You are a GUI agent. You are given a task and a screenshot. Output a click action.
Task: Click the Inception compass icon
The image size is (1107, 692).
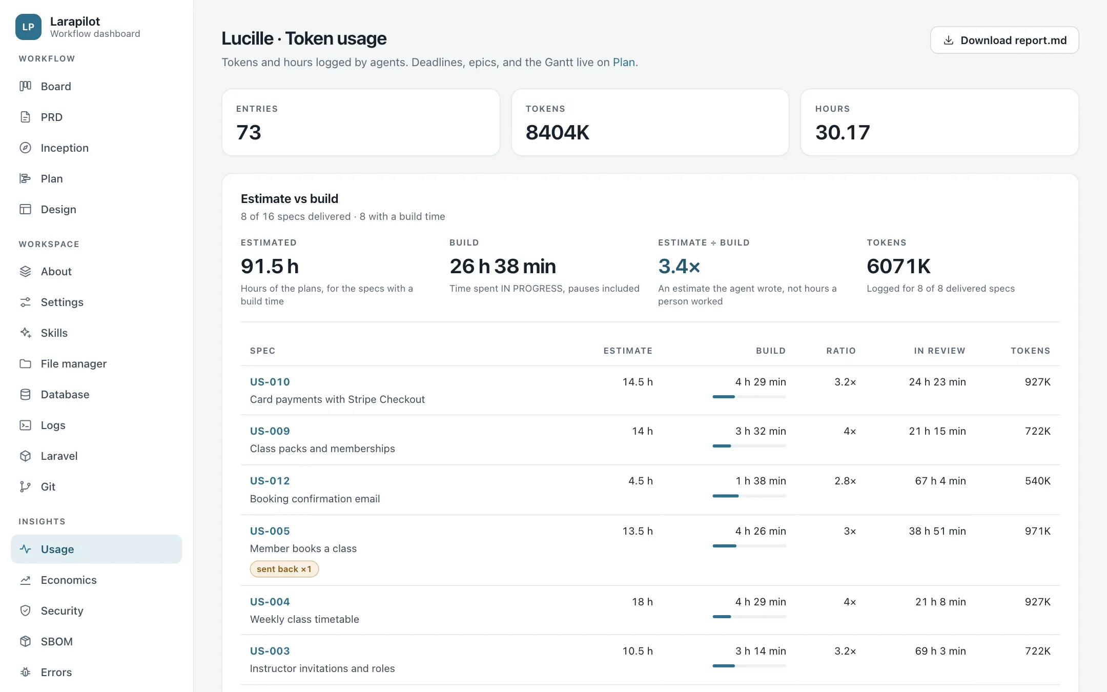coord(25,148)
